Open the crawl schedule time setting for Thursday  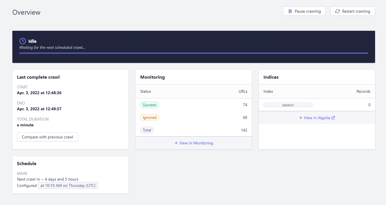pyautogui.click(x=68, y=185)
